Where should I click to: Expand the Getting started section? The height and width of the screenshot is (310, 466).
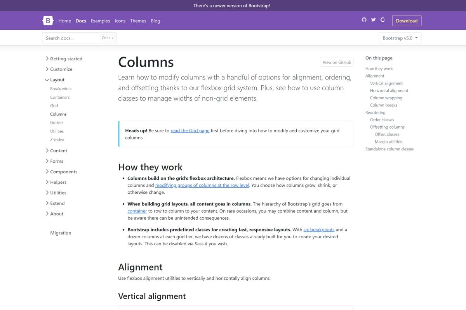[x=64, y=59]
